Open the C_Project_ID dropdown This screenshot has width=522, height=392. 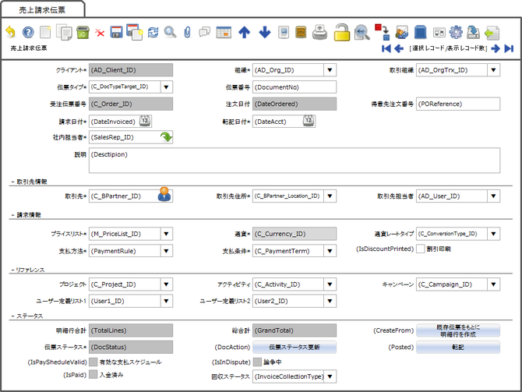pos(166,284)
